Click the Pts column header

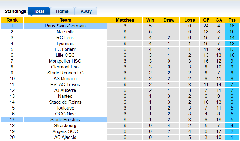point(232,20)
